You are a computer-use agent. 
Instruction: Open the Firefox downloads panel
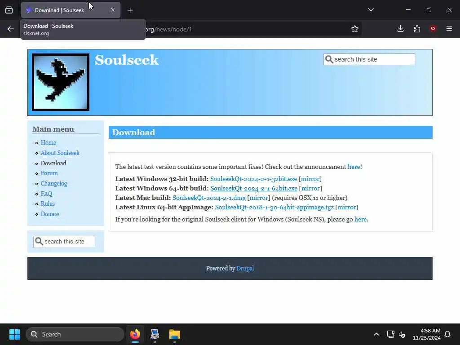tap(400, 29)
